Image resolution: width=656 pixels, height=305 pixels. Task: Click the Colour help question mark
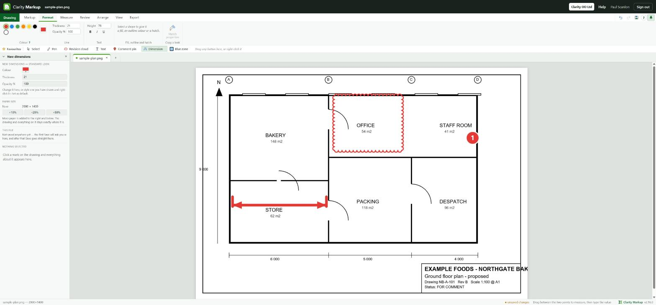coord(29,42)
